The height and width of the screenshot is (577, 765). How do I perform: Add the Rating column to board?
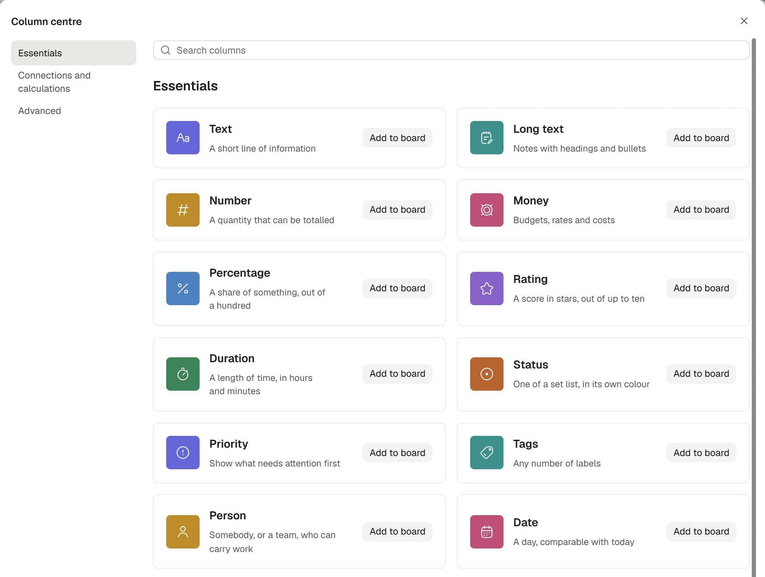click(701, 288)
